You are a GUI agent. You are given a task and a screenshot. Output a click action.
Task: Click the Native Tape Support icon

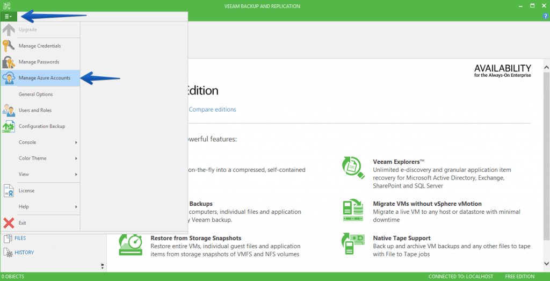click(x=353, y=244)
